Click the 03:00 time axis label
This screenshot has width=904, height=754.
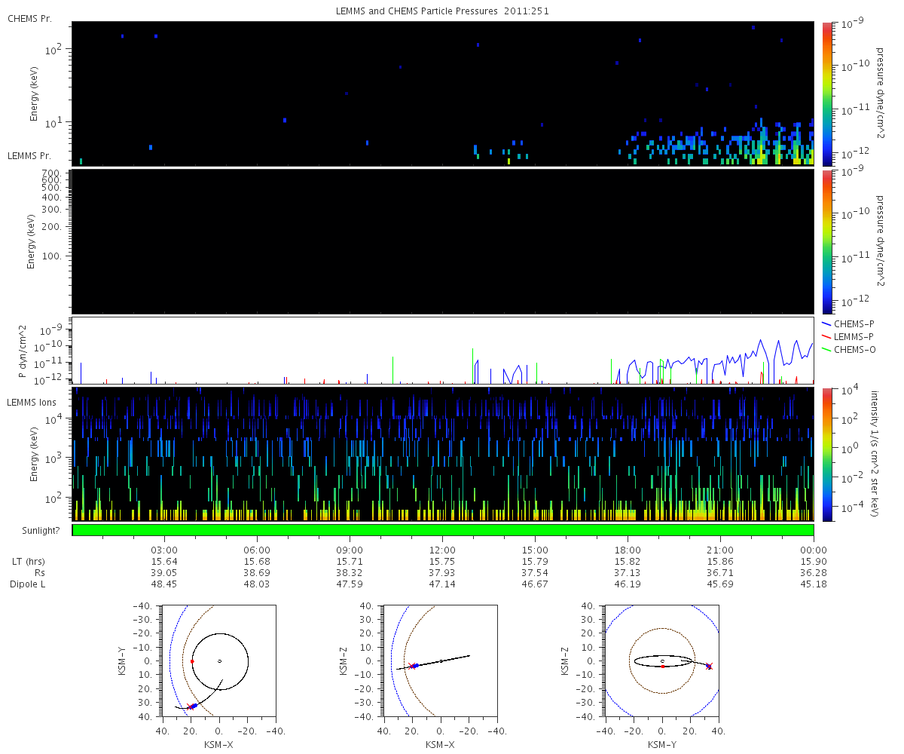tap(164, 550)
